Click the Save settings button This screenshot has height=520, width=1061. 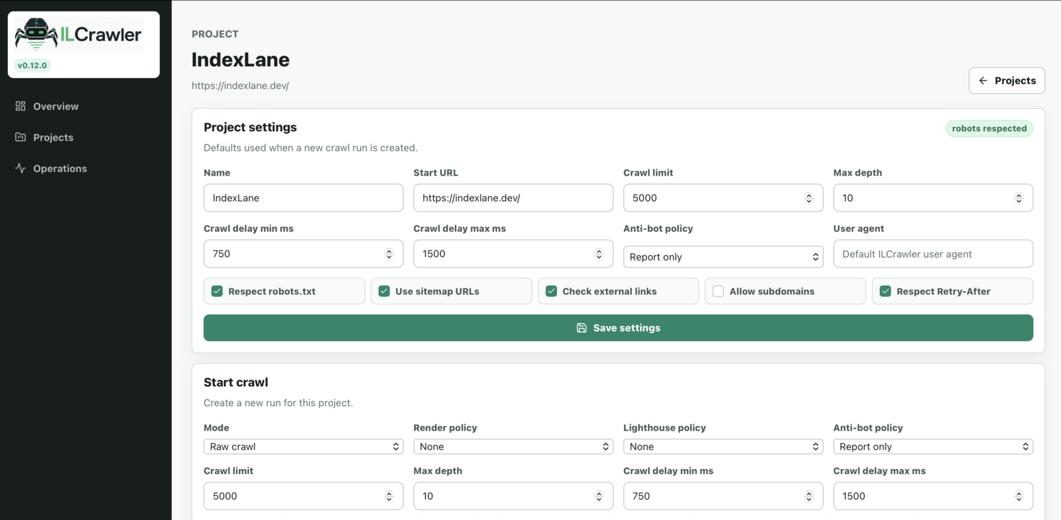pyautogui.click(x=618, y=328)
